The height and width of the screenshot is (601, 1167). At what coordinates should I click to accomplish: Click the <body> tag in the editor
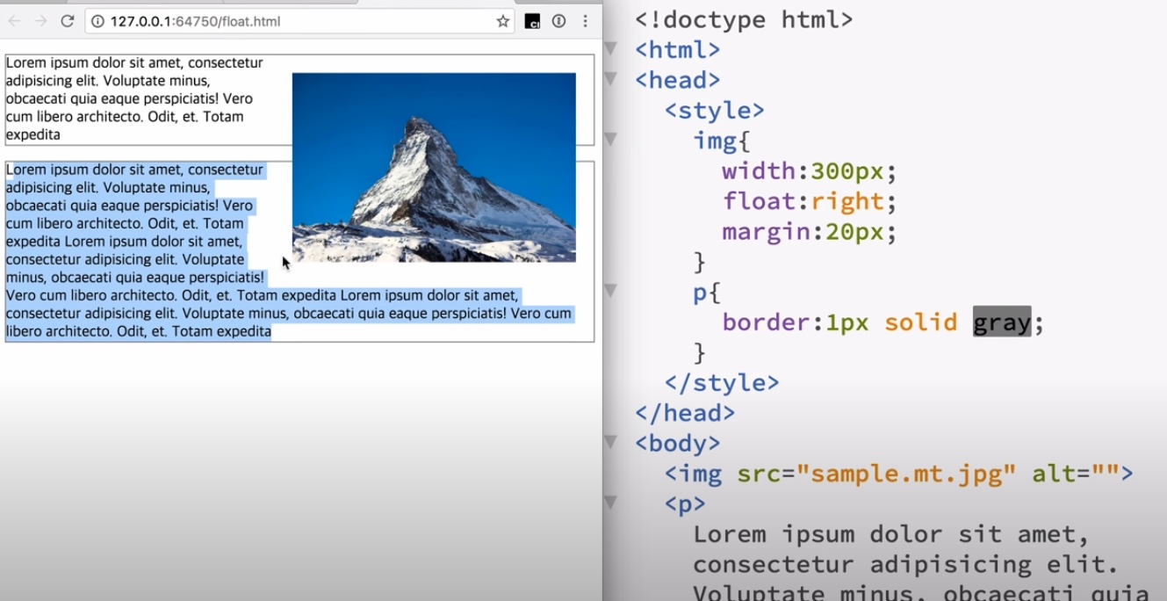pos(678,443)
